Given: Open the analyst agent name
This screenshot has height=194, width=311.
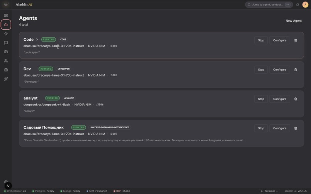Looking at the screenshot, I should 30,98.
